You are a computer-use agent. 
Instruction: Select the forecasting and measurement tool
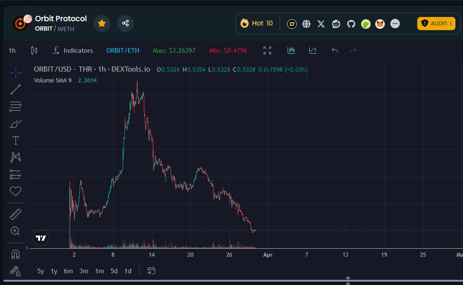(16, 174)
